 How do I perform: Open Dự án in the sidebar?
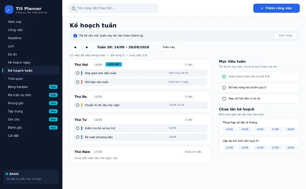click(32, 54)
